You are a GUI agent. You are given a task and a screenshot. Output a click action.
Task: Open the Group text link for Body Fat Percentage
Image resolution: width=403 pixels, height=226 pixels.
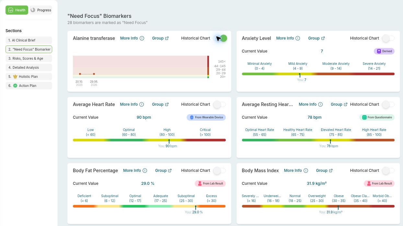161,171
